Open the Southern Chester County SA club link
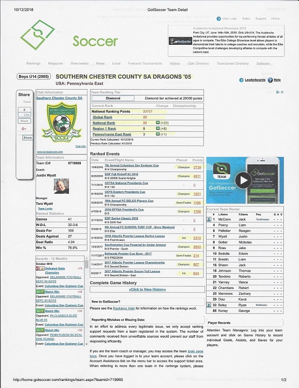 coord(59,98)
